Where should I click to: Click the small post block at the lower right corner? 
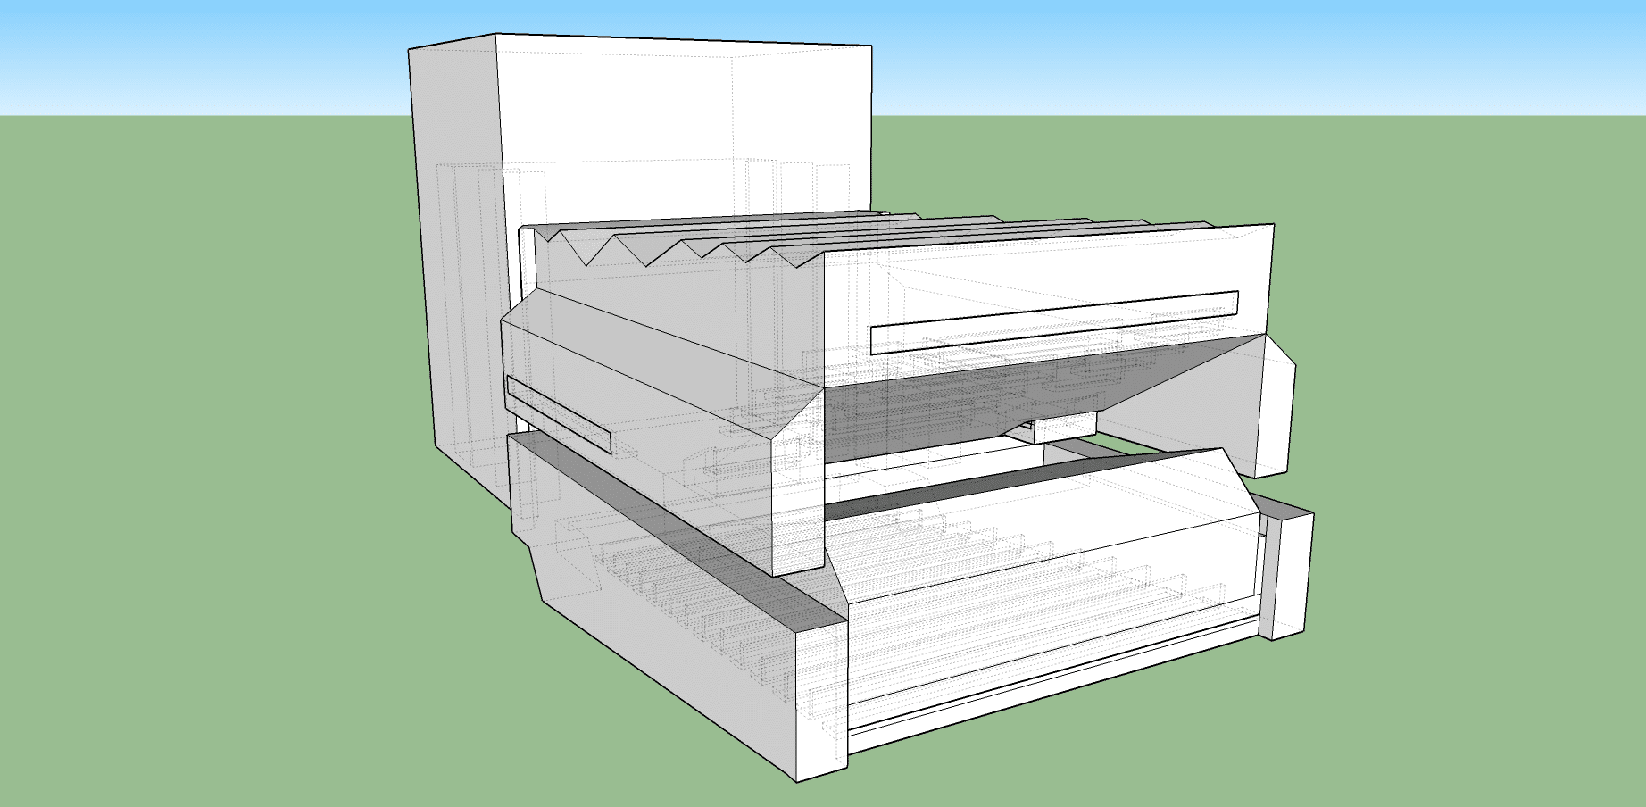coord(1289,574)
